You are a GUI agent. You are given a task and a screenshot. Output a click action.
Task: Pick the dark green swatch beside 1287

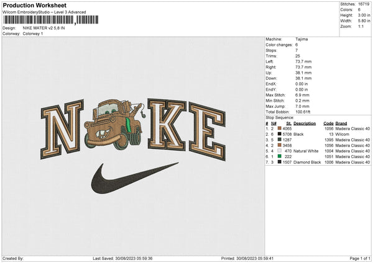tap(280, 140)
